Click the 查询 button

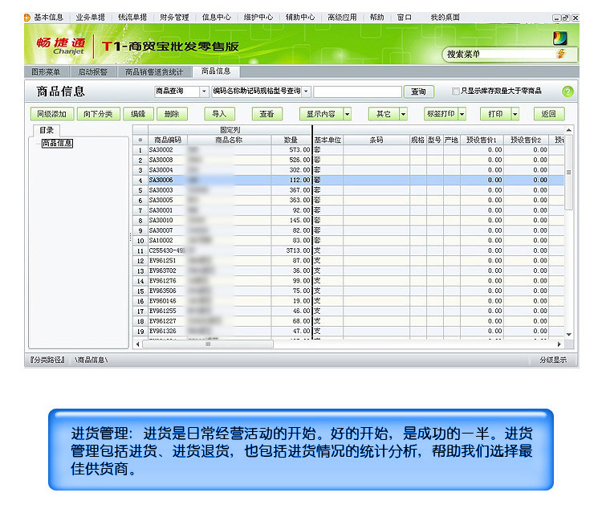click(x=418, y=92)
